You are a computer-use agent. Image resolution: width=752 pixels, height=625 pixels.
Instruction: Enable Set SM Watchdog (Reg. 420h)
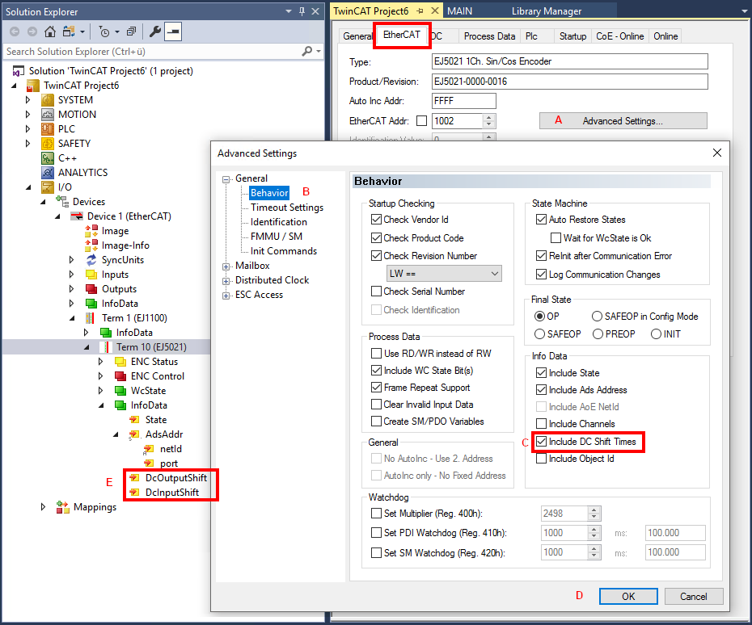[377, 552]
